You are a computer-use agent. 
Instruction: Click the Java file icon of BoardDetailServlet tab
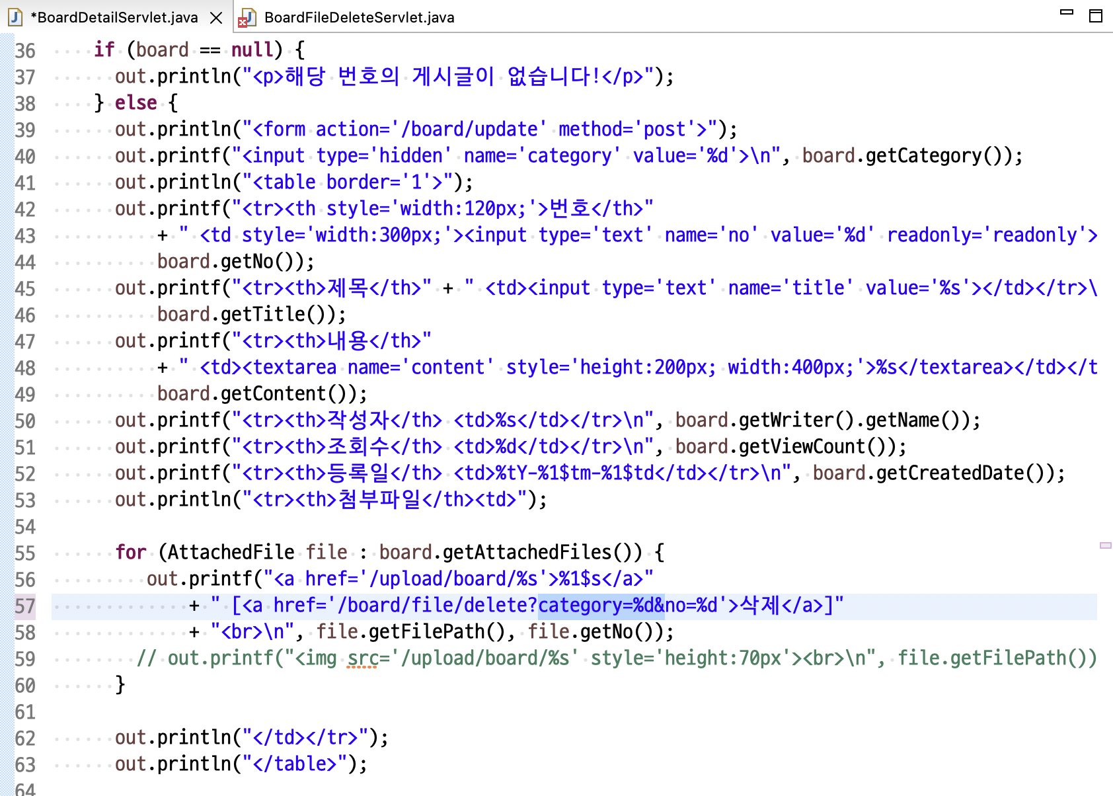tap(15, 17)
